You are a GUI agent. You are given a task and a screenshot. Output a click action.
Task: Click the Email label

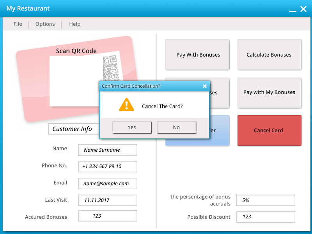point(60,183)
